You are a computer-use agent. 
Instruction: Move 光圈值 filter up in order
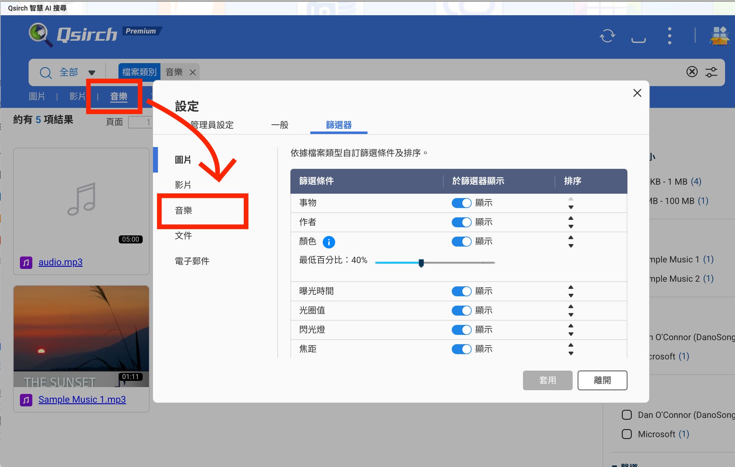coord(571,306)
